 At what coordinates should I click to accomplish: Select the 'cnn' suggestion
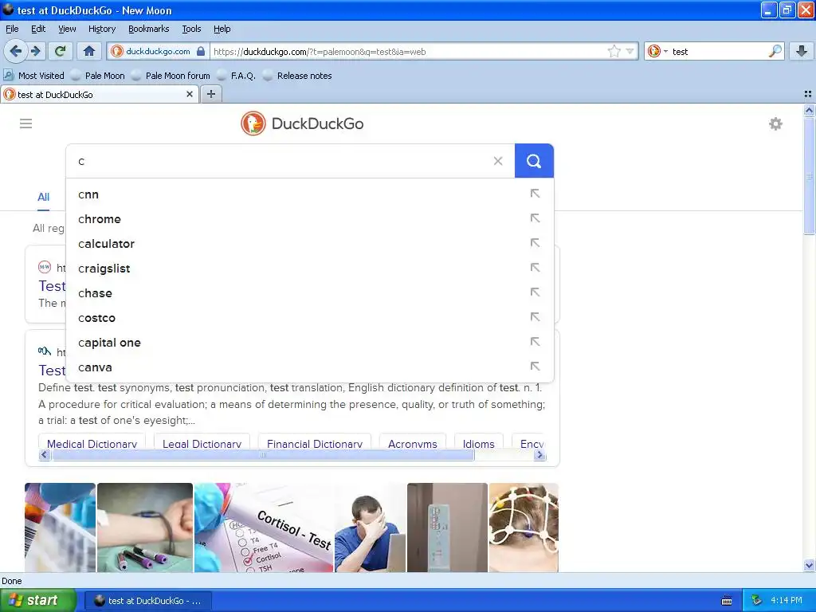[x=310, y=194]
